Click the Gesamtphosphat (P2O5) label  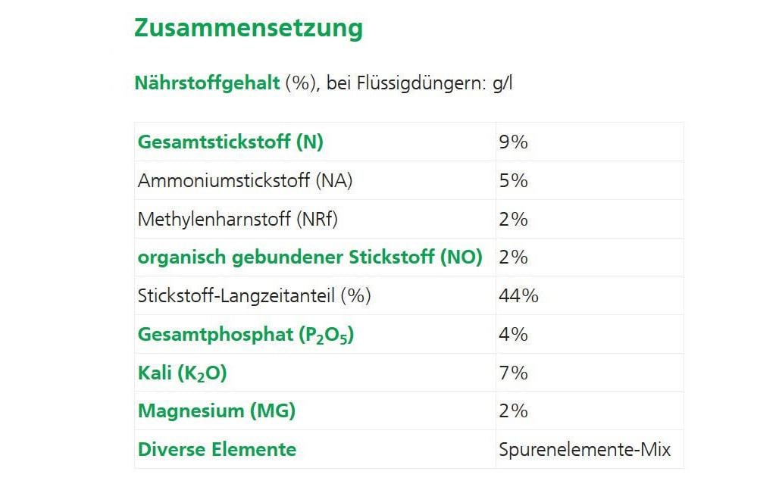pos(246,335)
